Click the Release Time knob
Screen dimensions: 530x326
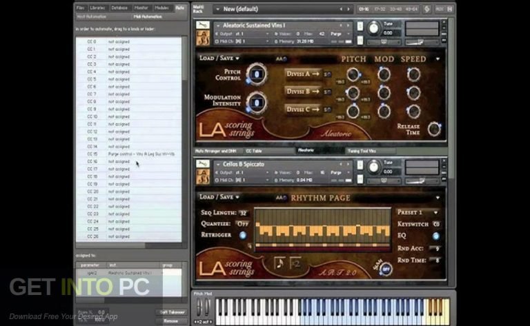pyautogui.click(x=434, y=129)
